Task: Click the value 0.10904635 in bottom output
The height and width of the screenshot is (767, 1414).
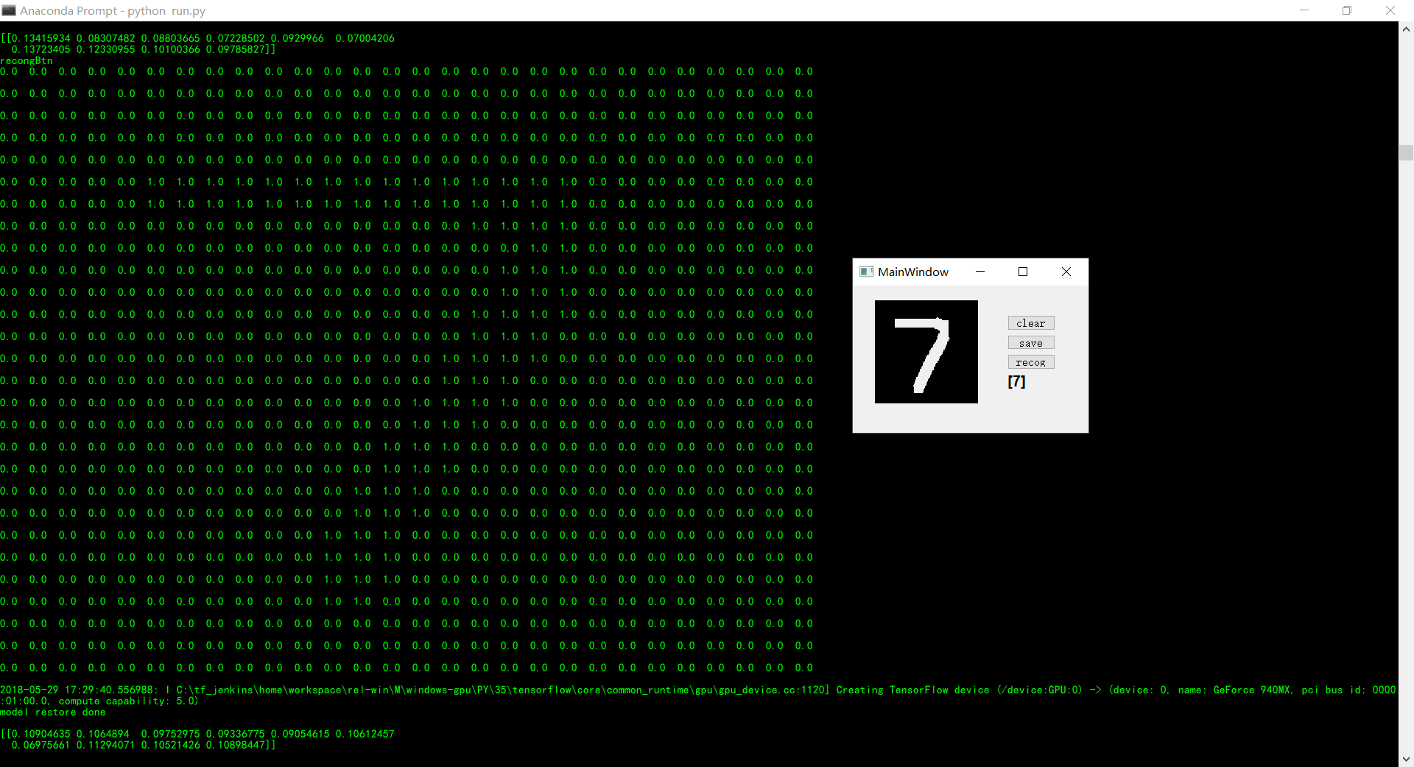Action: tap(41, 734)
